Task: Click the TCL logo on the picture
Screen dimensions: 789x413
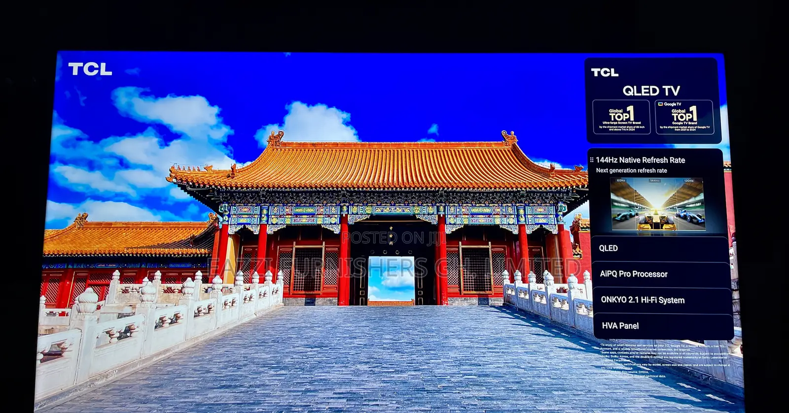Action: 90,69
